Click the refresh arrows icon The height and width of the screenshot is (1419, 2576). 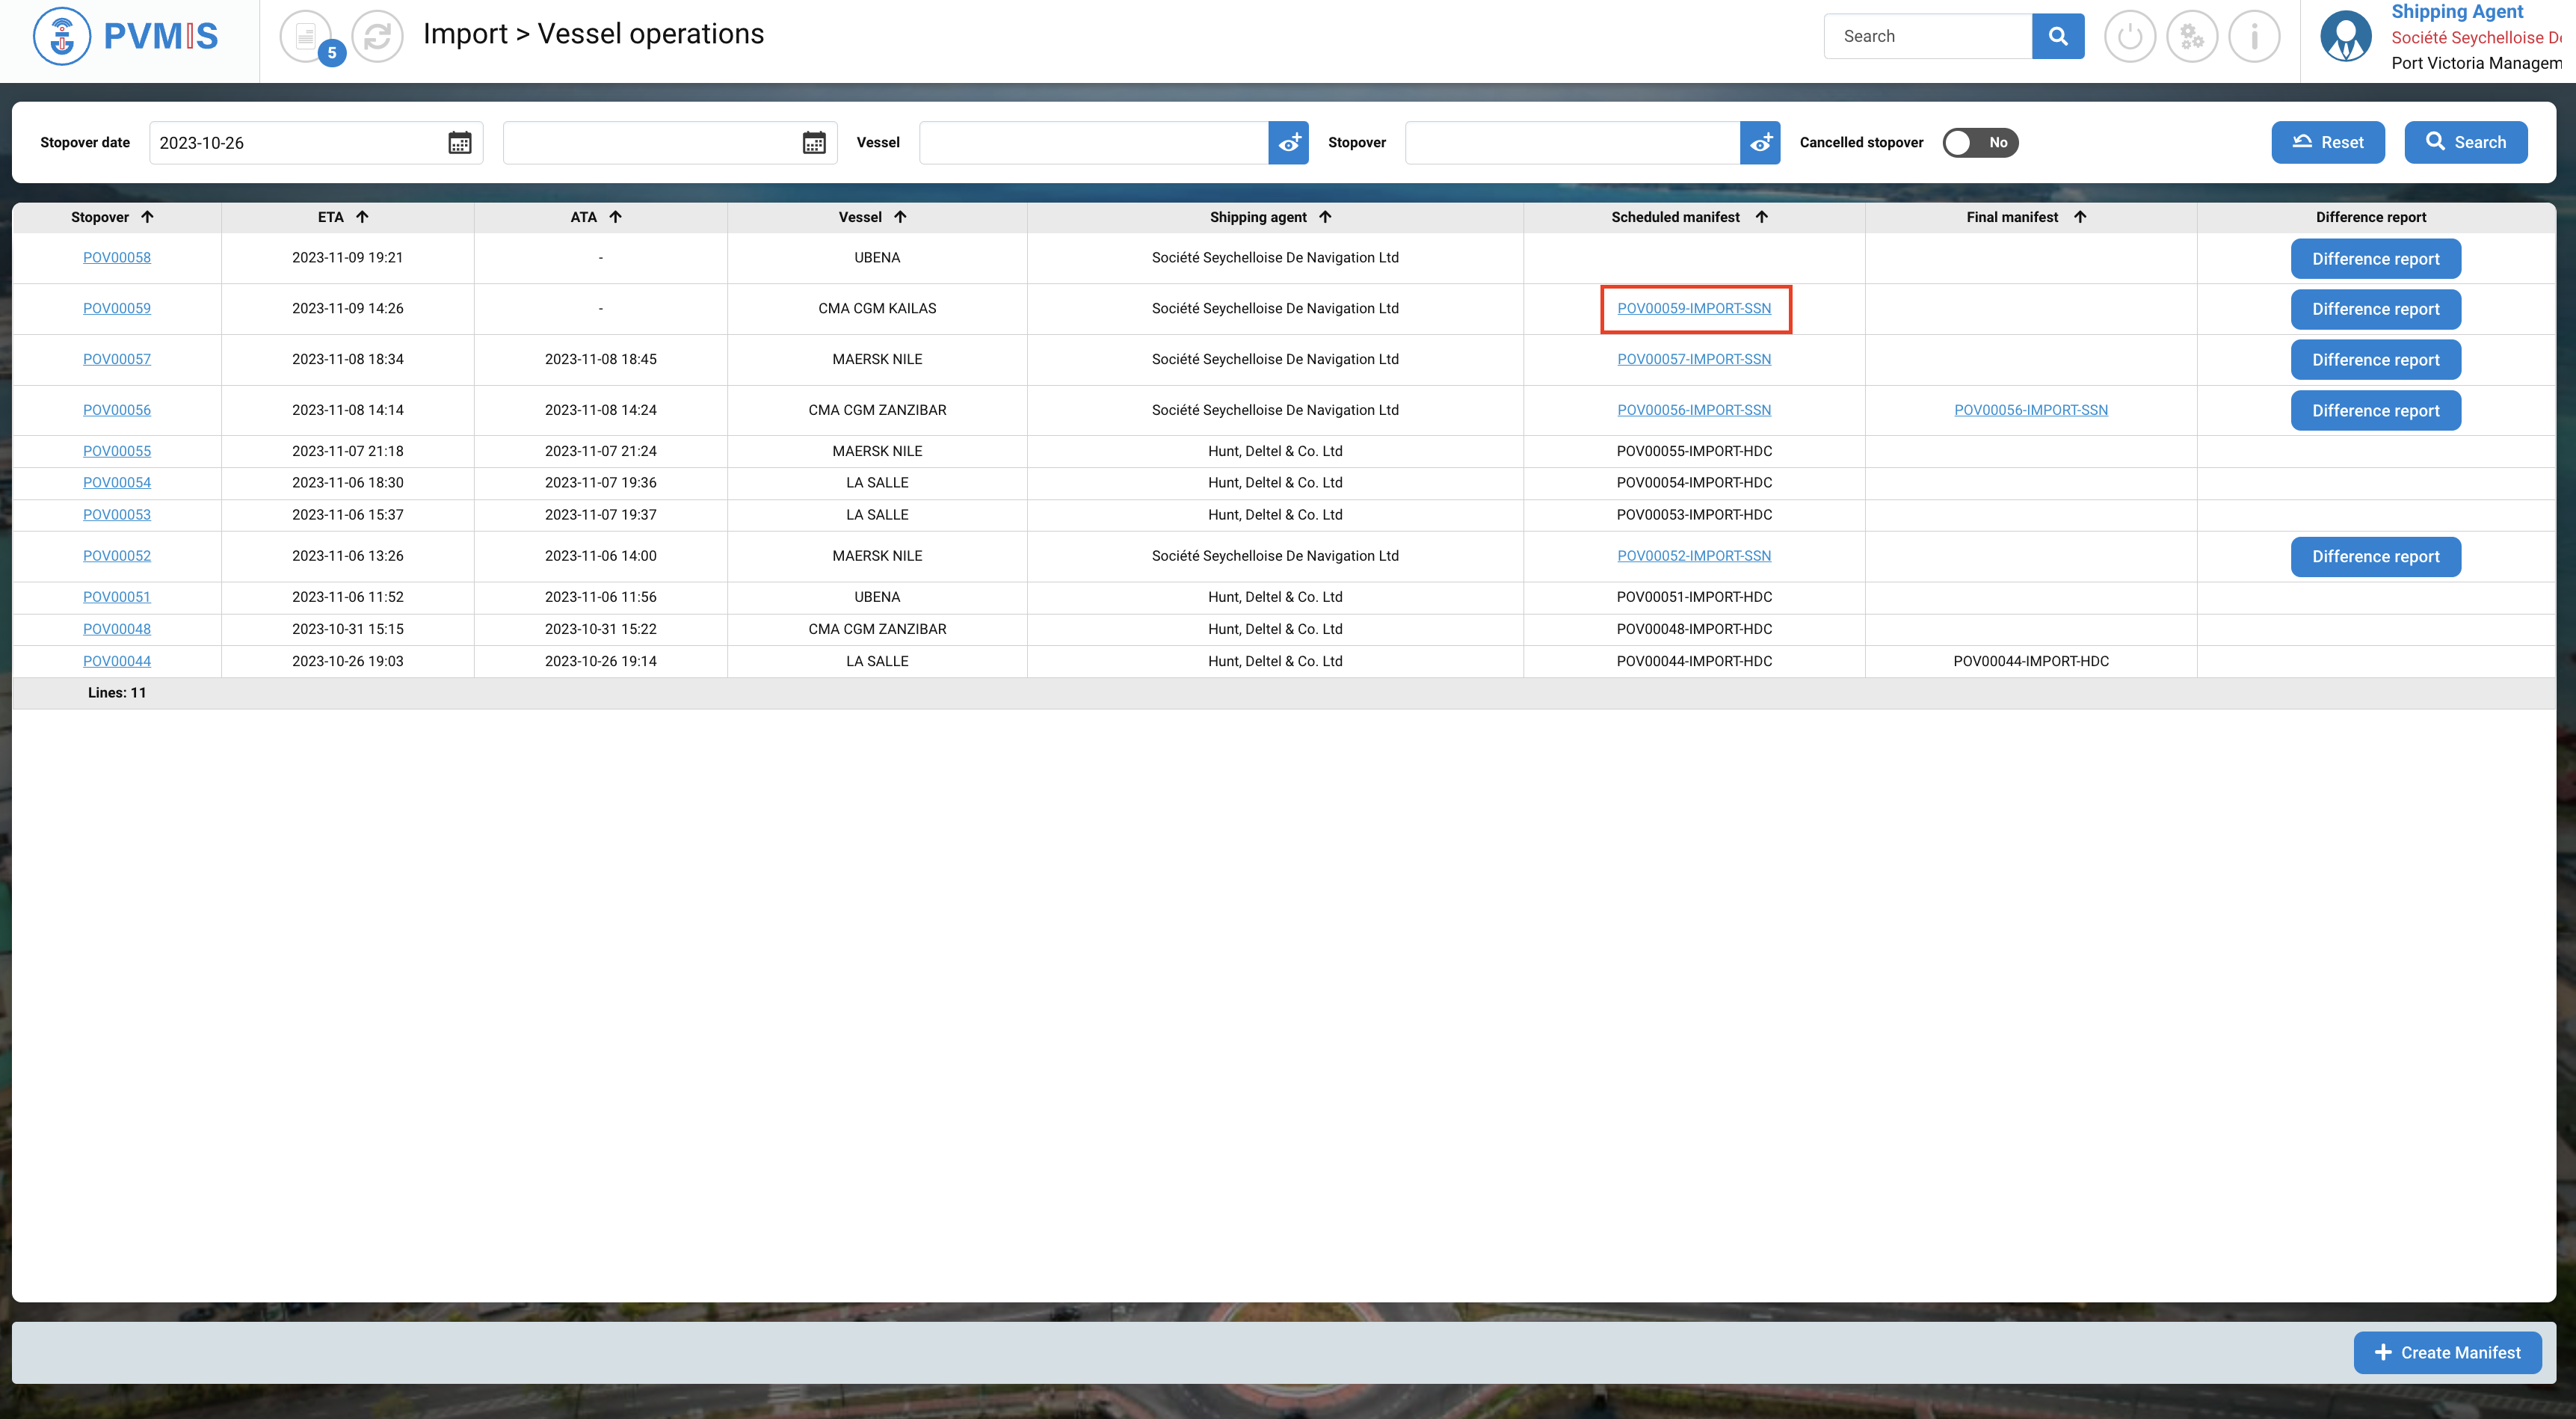(377, 37)
